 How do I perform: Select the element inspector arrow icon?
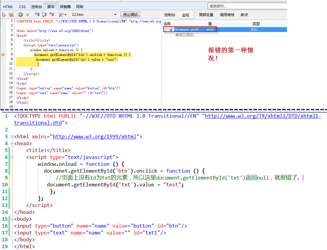(x=4, y=14)
